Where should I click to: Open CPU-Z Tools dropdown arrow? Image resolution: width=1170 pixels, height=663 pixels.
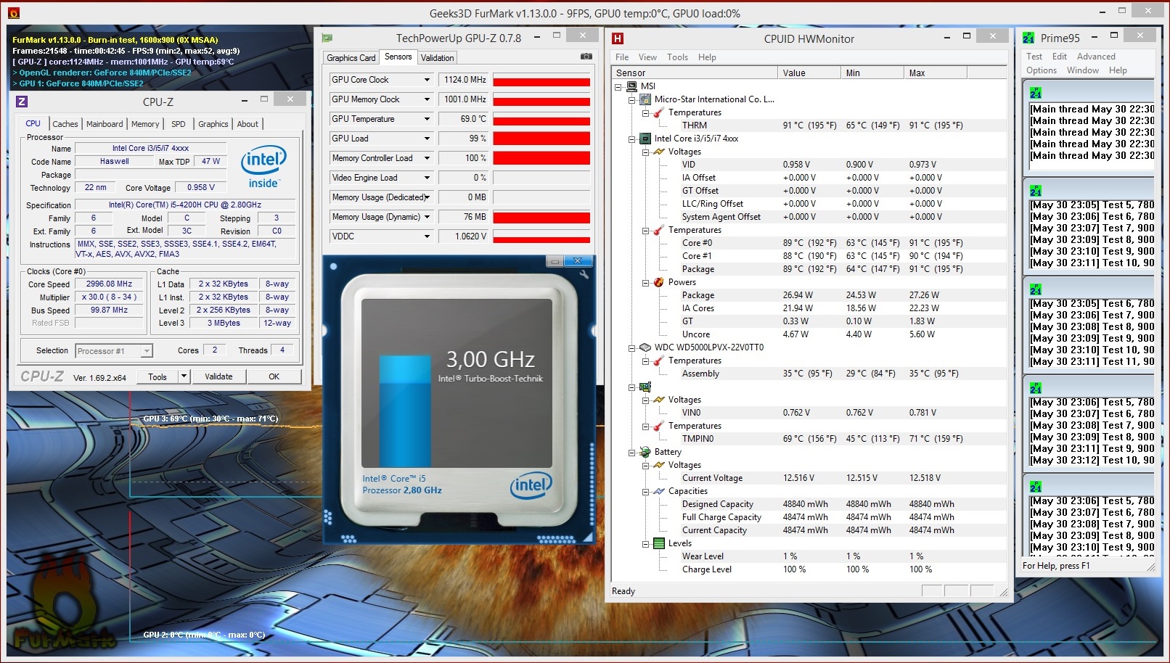(184, 376)
